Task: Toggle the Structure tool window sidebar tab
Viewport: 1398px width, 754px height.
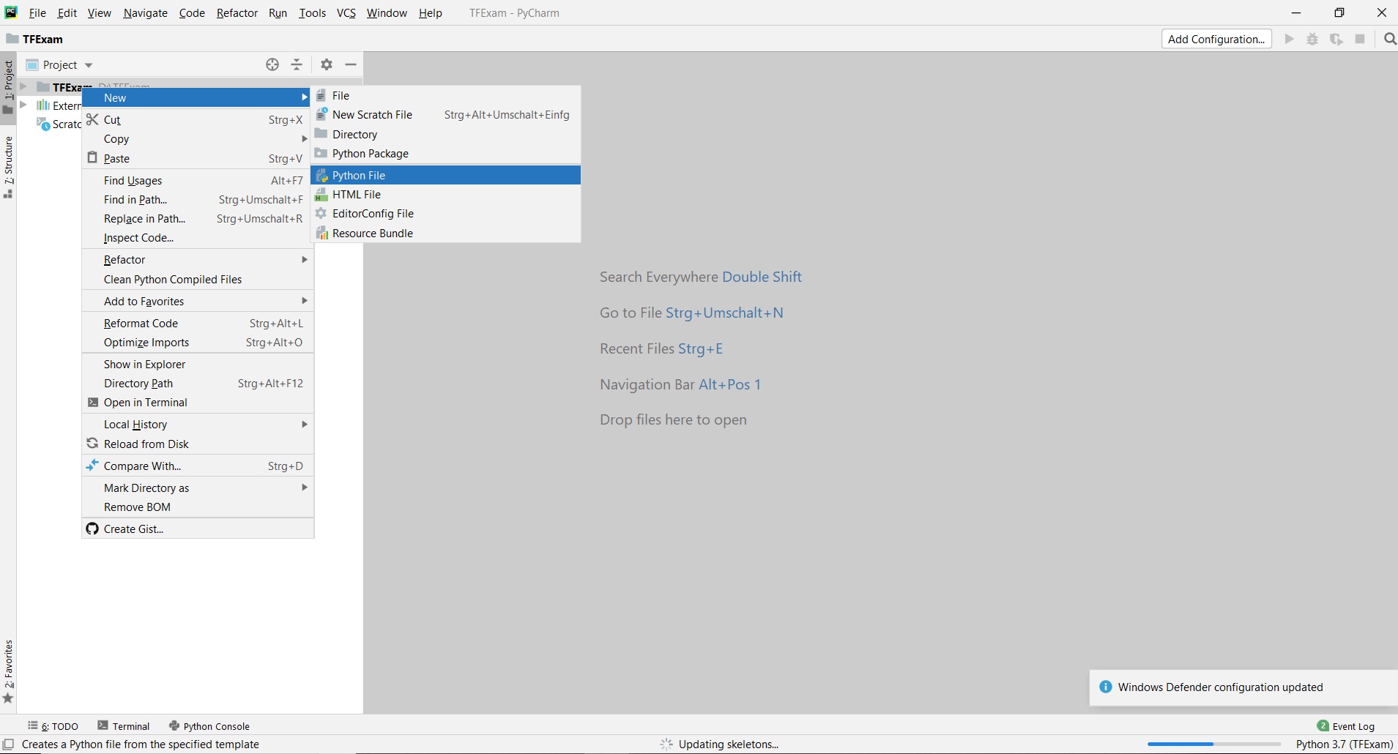Action: (x=8, y=166)
